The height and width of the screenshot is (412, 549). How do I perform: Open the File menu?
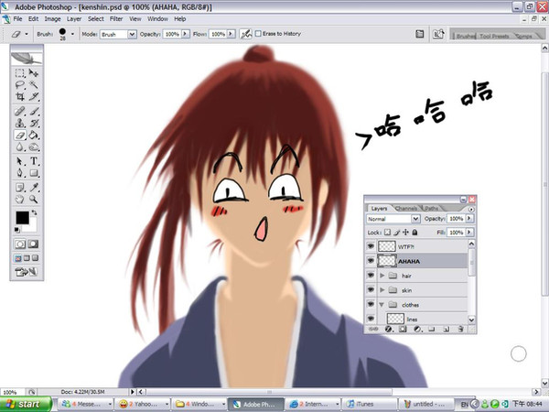coord(17,19)
